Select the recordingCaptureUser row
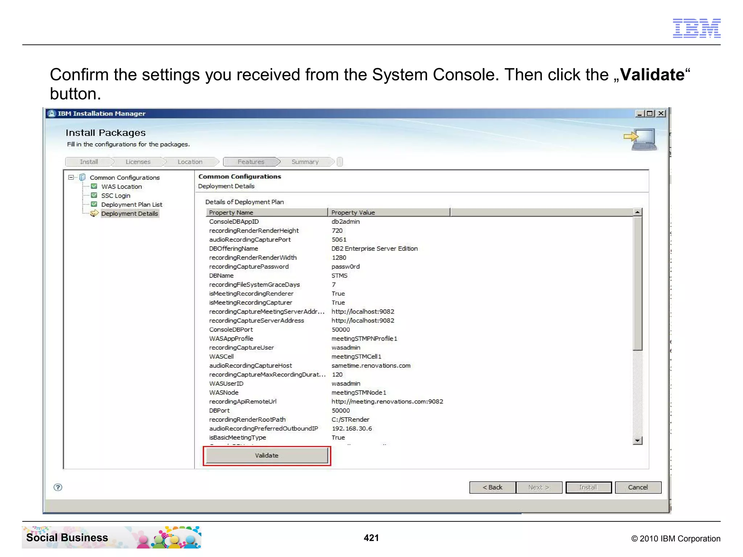 (419, 347)
